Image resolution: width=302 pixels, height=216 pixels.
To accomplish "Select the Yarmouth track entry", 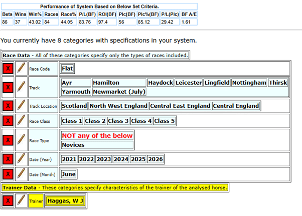I will (76, 92).
